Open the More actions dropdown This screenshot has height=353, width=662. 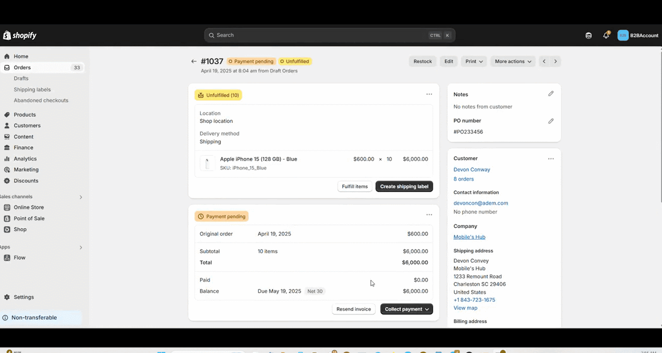click(x=513, y=62)
